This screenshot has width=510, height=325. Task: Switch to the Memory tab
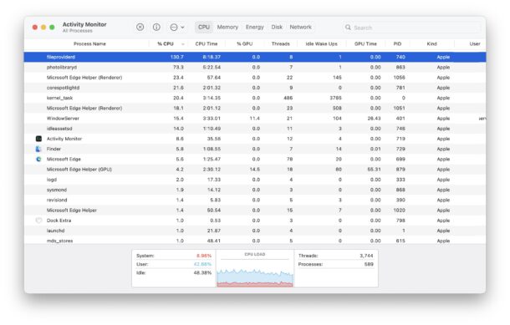point(227,27)
